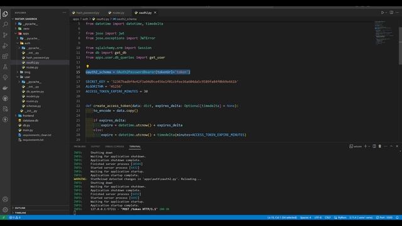The height and width of the screenshot is (226, 402).
Task: Create a new terminal with the plus icon
Action: (366, 146)
